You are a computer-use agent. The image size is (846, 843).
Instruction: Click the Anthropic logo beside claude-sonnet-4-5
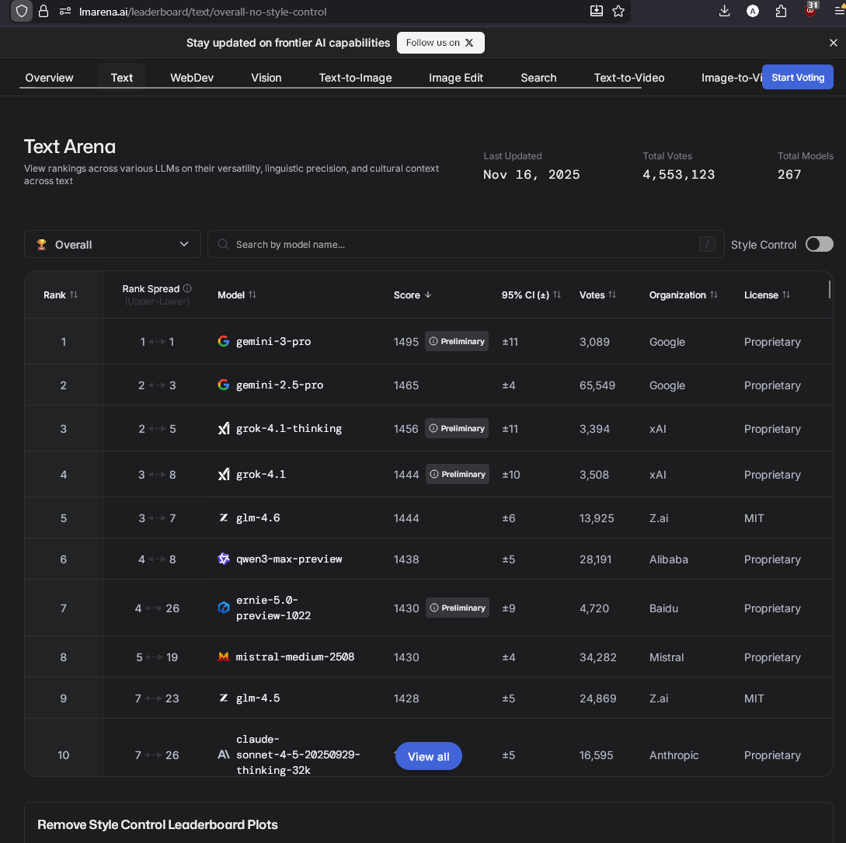click(x=224, y=754)
